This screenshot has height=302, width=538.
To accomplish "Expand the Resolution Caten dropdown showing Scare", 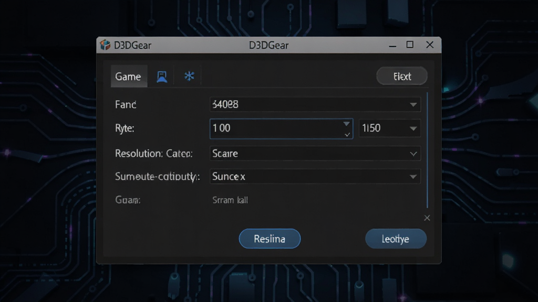I will click(x=315, y=154).
